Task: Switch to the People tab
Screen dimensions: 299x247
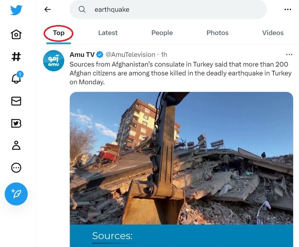Action: tap(162, 33)
